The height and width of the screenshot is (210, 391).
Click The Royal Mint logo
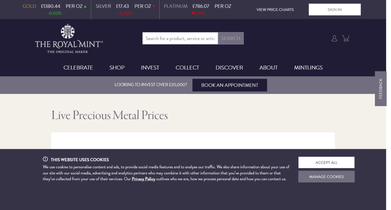tap(69, 39)
